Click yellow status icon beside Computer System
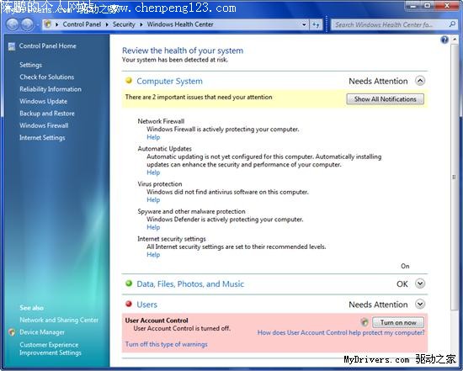Image resolution: width=463 pixels, height=371 pixels. coord(129,81)
